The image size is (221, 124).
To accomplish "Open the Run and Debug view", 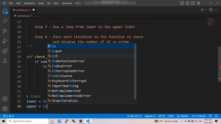I will click(x=5, y=41).
